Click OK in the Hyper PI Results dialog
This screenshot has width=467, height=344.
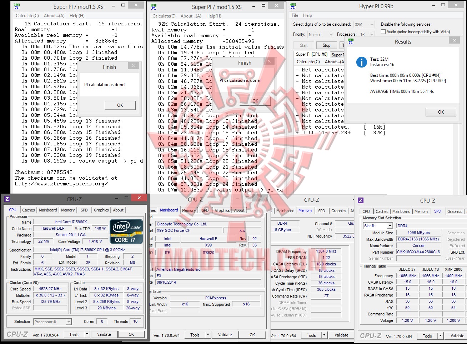coord(441,112)
